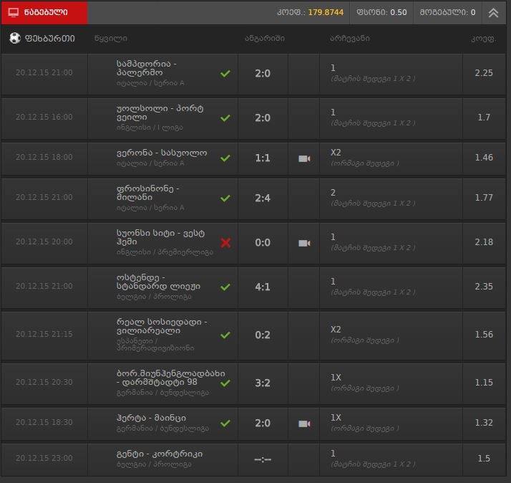The width and height of the screenshot is (511, 483).
Task: Click red cross for სუონსი სიტი match
Action: pyautogui.click(x=225, y=242)
